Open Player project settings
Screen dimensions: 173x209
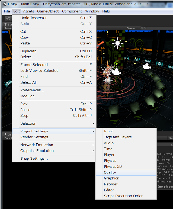coord(126,155)
